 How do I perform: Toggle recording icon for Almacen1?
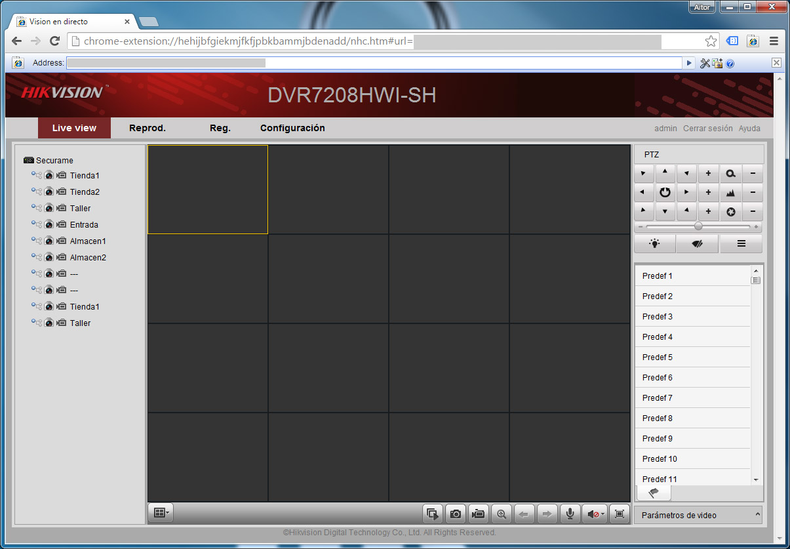tap(62, 241)
